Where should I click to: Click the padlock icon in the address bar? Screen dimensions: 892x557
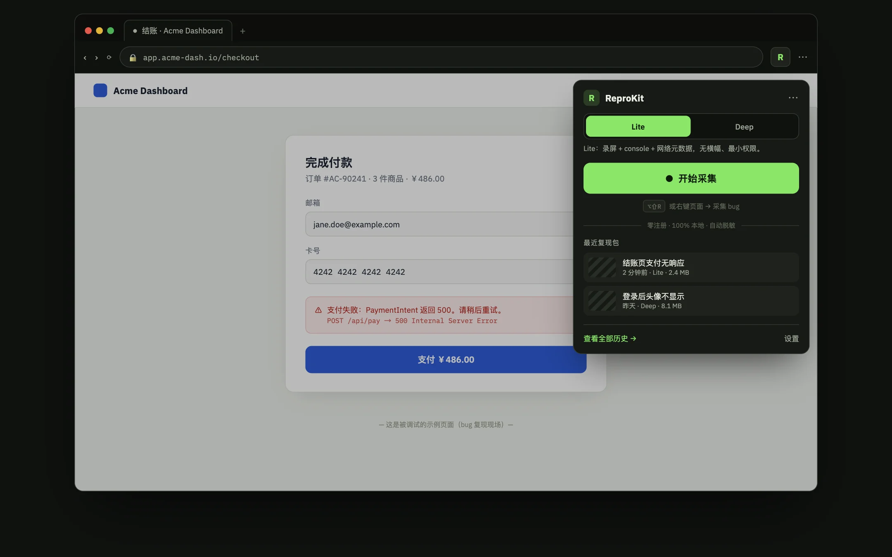coord(133,58)
